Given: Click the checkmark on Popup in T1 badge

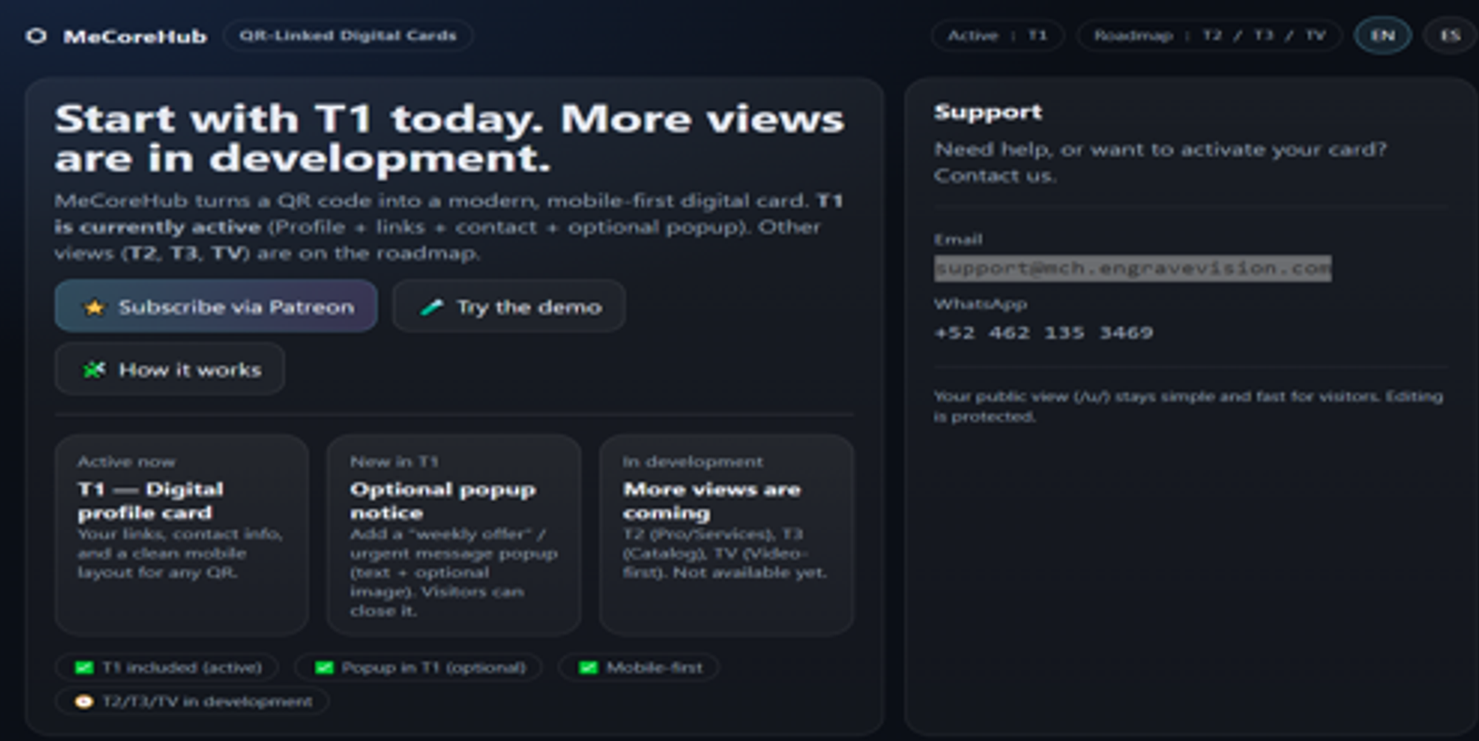Looking at the screenshot, I should 324,667.
